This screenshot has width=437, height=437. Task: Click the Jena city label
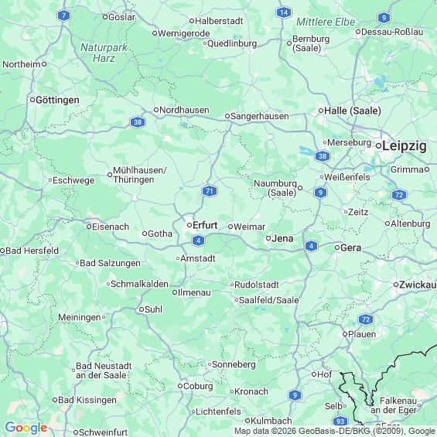coord(282,238)
